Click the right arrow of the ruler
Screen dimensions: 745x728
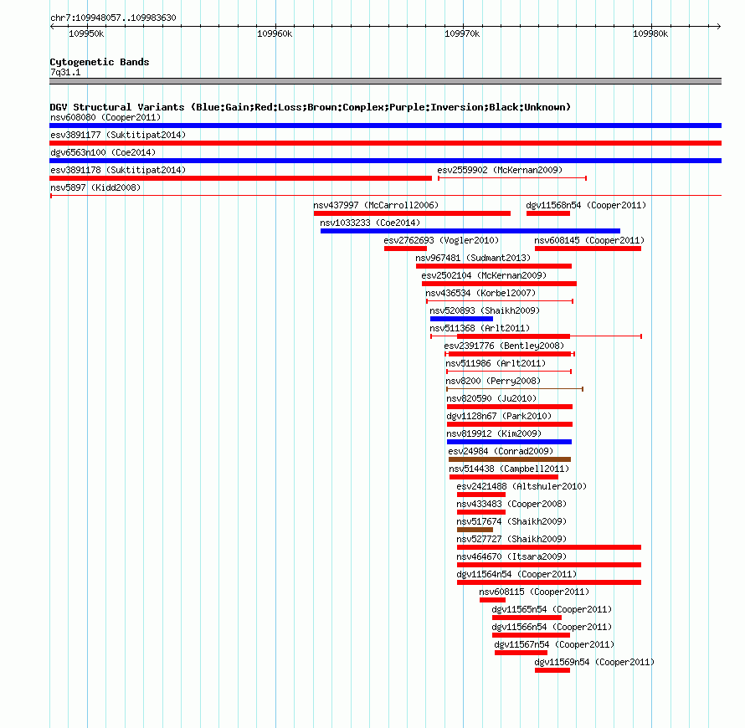718,26
